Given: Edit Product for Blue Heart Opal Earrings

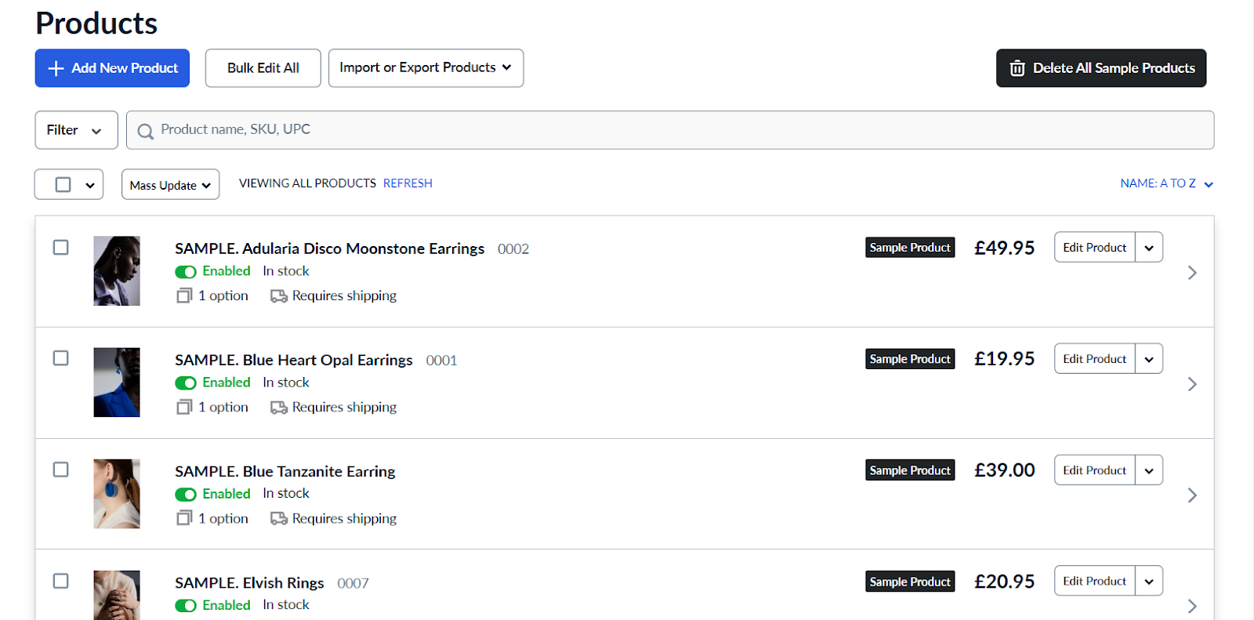Looking at the screenshot, I should [x=1094, y=359].
